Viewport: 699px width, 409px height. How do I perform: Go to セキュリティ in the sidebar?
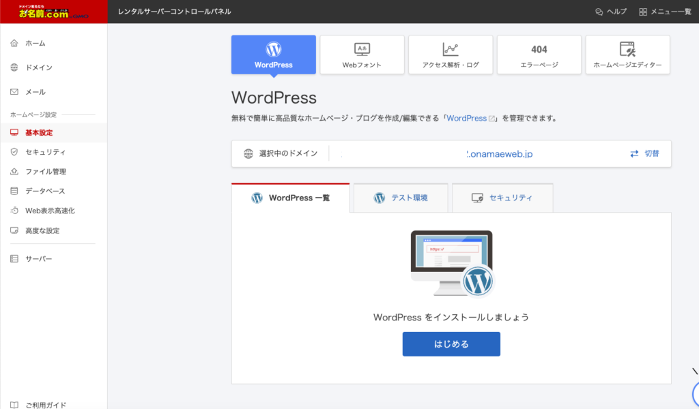point(53,152)
